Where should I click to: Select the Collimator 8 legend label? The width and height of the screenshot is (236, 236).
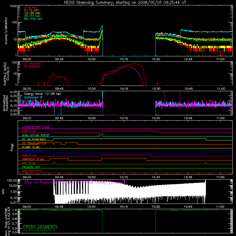pos(33,97)
